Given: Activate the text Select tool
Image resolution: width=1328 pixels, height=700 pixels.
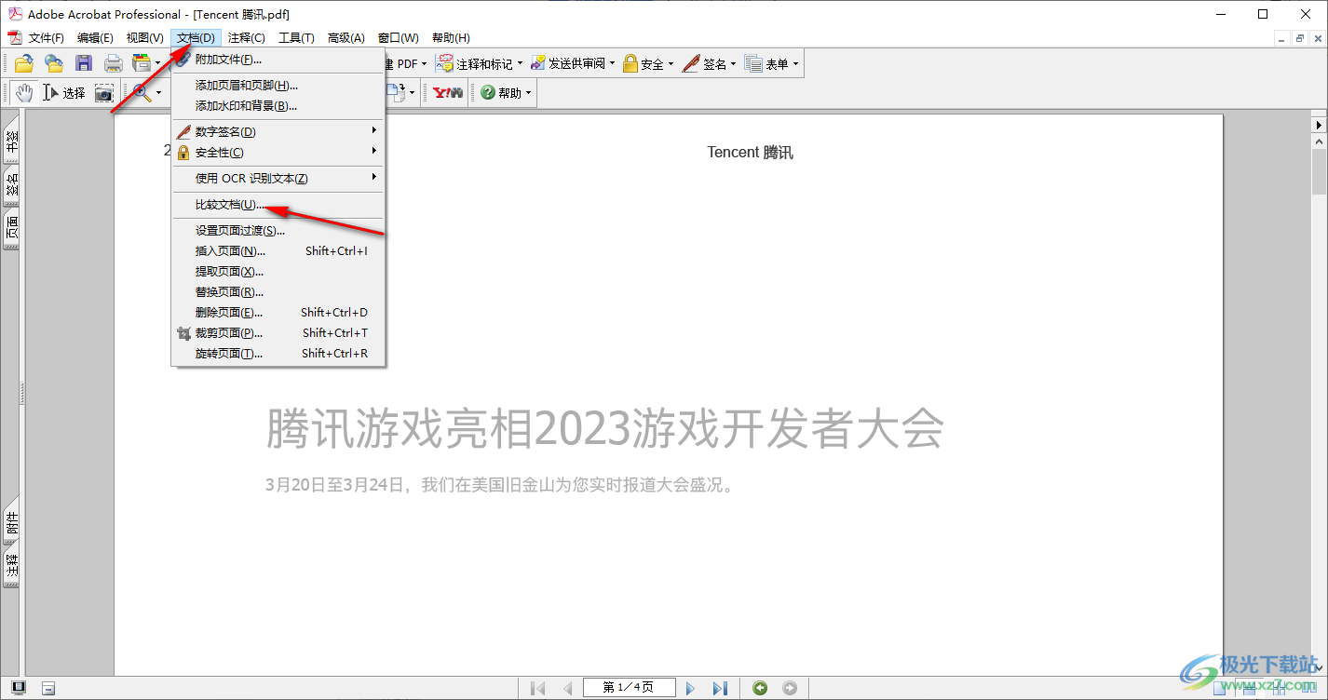Looking at the screenshot, I should 64,92.
